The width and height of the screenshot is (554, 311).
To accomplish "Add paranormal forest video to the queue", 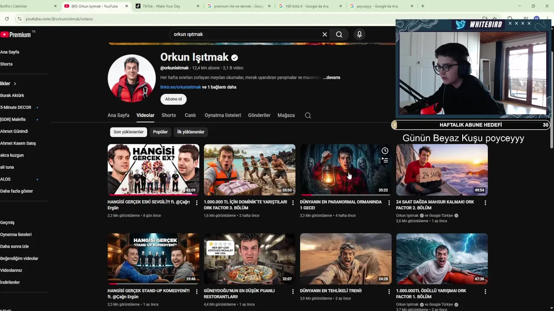I will [385, 161].
